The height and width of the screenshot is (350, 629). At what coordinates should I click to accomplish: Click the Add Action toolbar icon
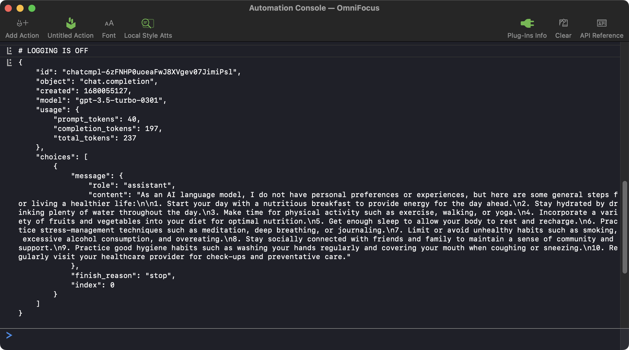(x=22, y=23)
